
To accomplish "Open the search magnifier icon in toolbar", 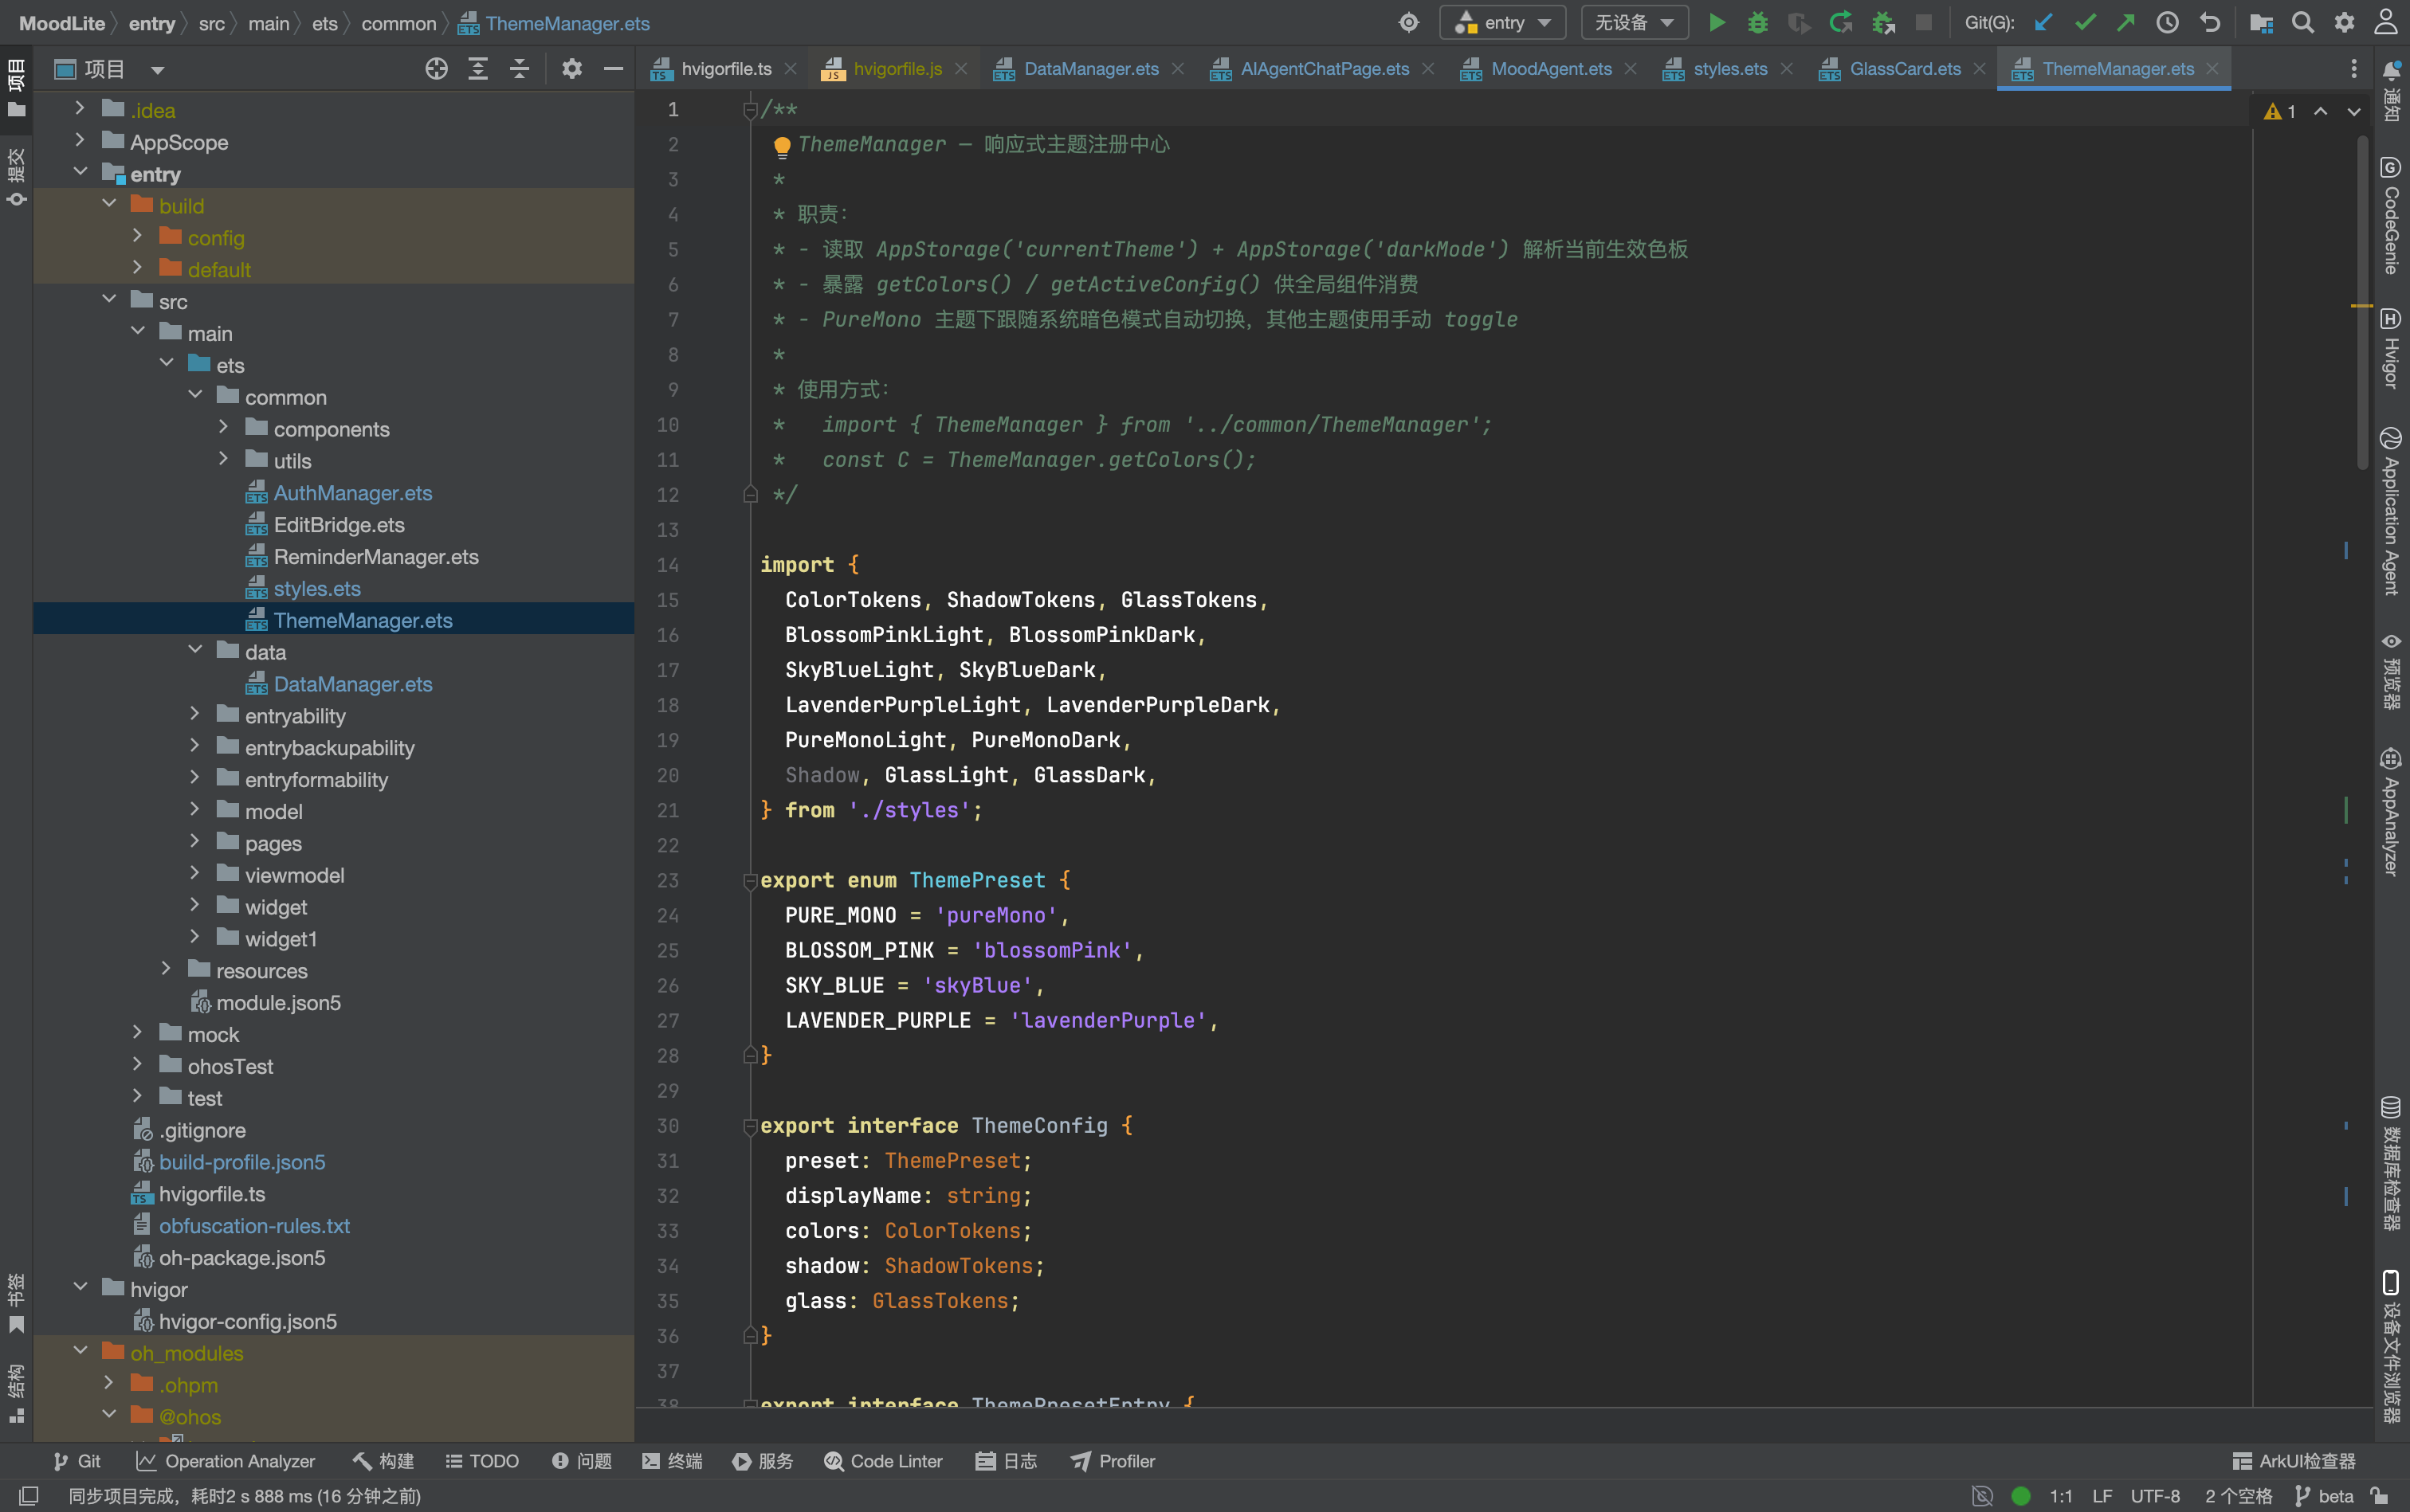I will (x=2302, y=23).
